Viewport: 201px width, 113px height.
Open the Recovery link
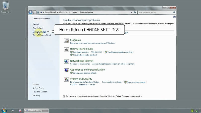(x=36, y=95)
